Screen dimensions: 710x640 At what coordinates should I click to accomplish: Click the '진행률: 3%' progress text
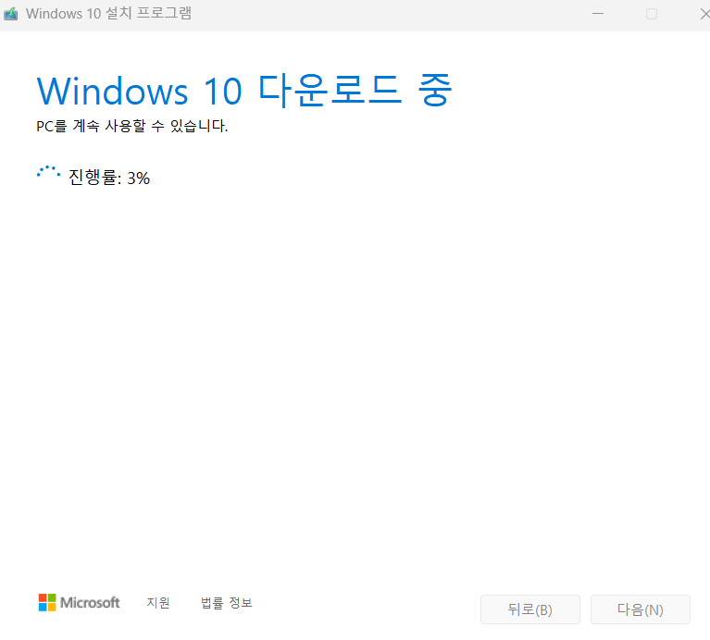[108, 178]
